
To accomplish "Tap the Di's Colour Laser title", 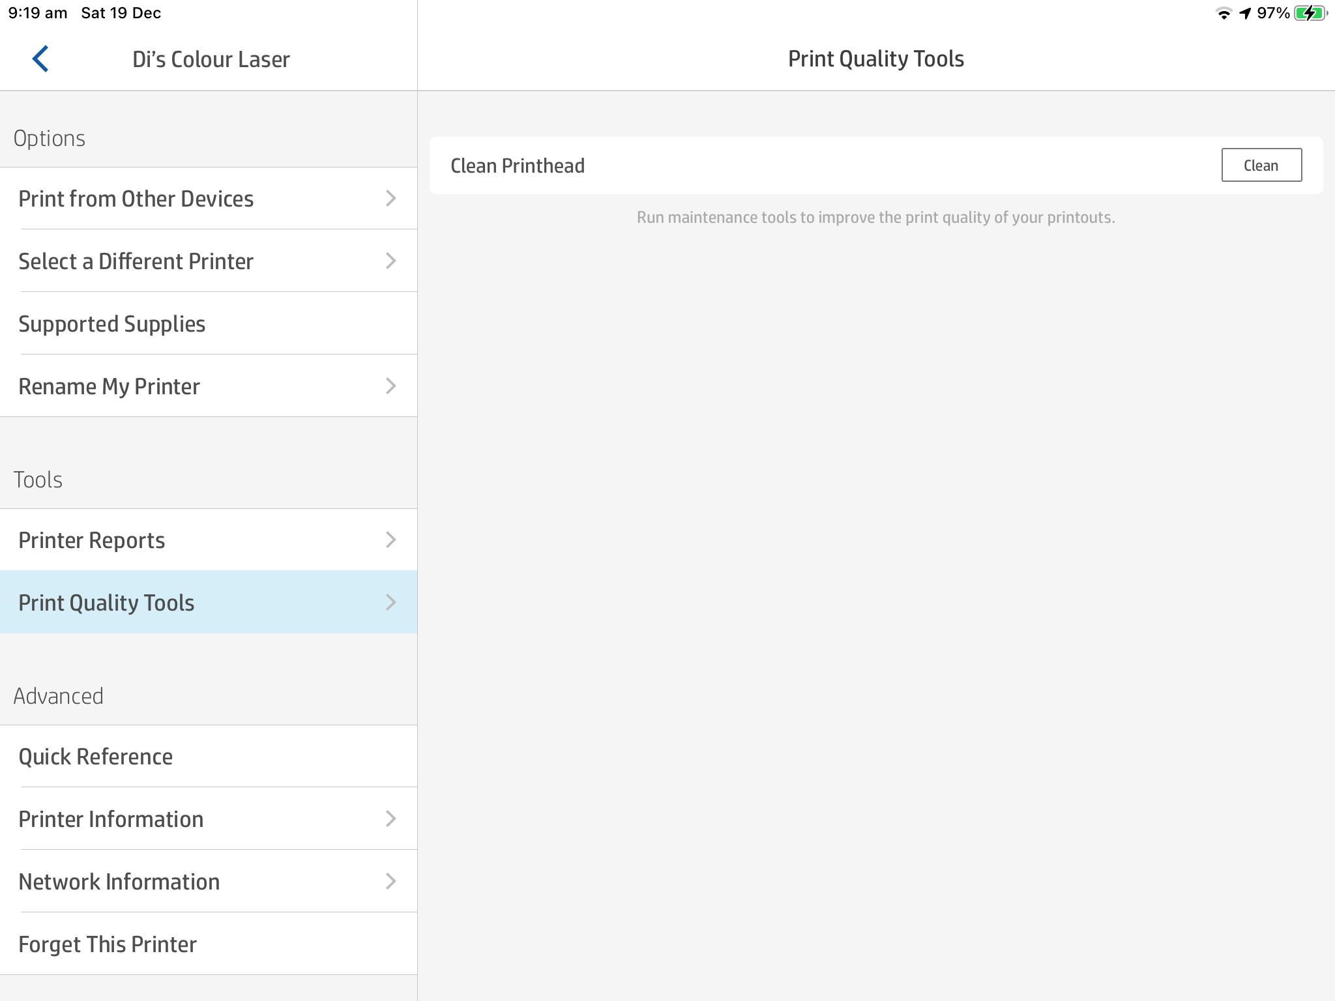I will 211,59.
